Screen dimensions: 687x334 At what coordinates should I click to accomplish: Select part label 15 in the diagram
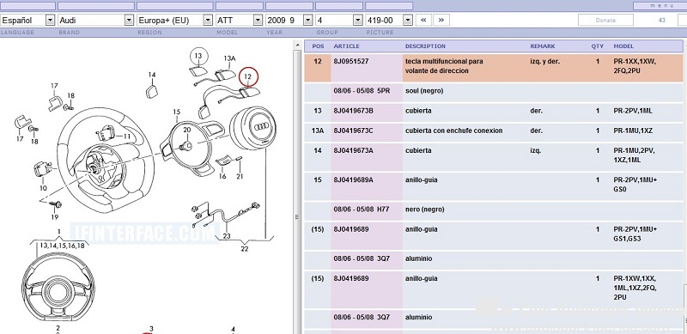click(176, 112)
